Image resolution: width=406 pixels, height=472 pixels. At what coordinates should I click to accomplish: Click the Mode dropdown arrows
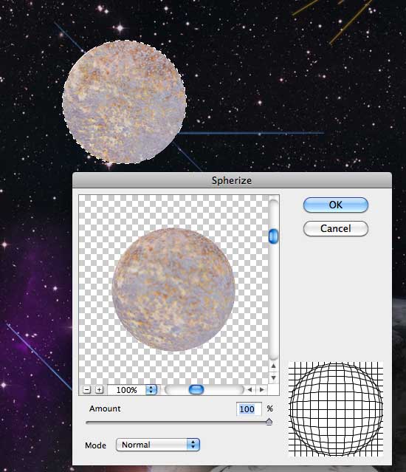click(193, 445)
